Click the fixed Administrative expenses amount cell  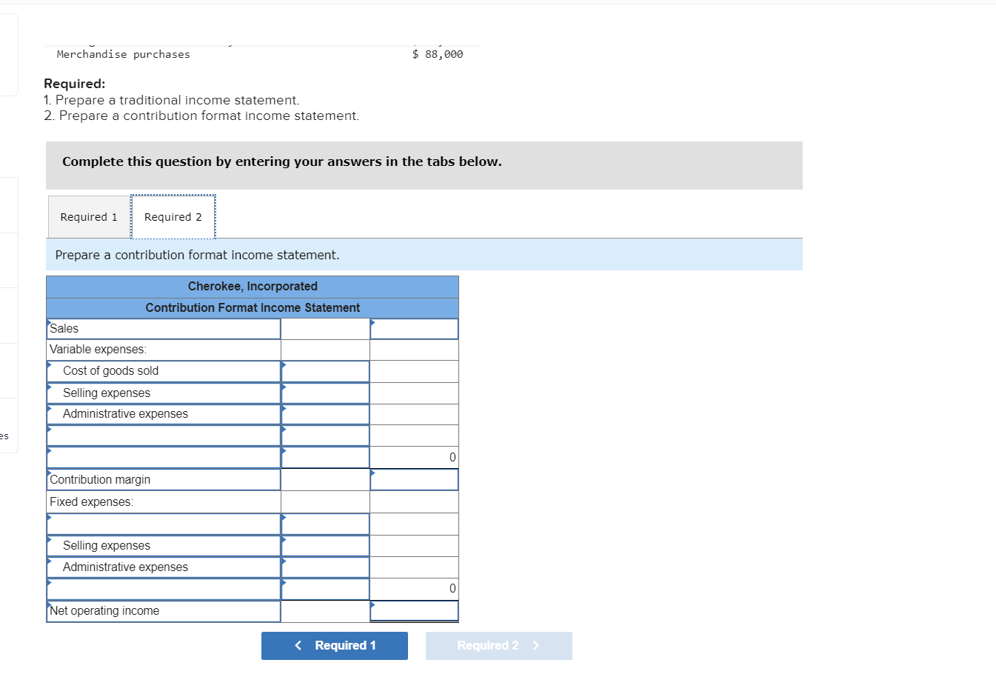(x=324, y=567)
